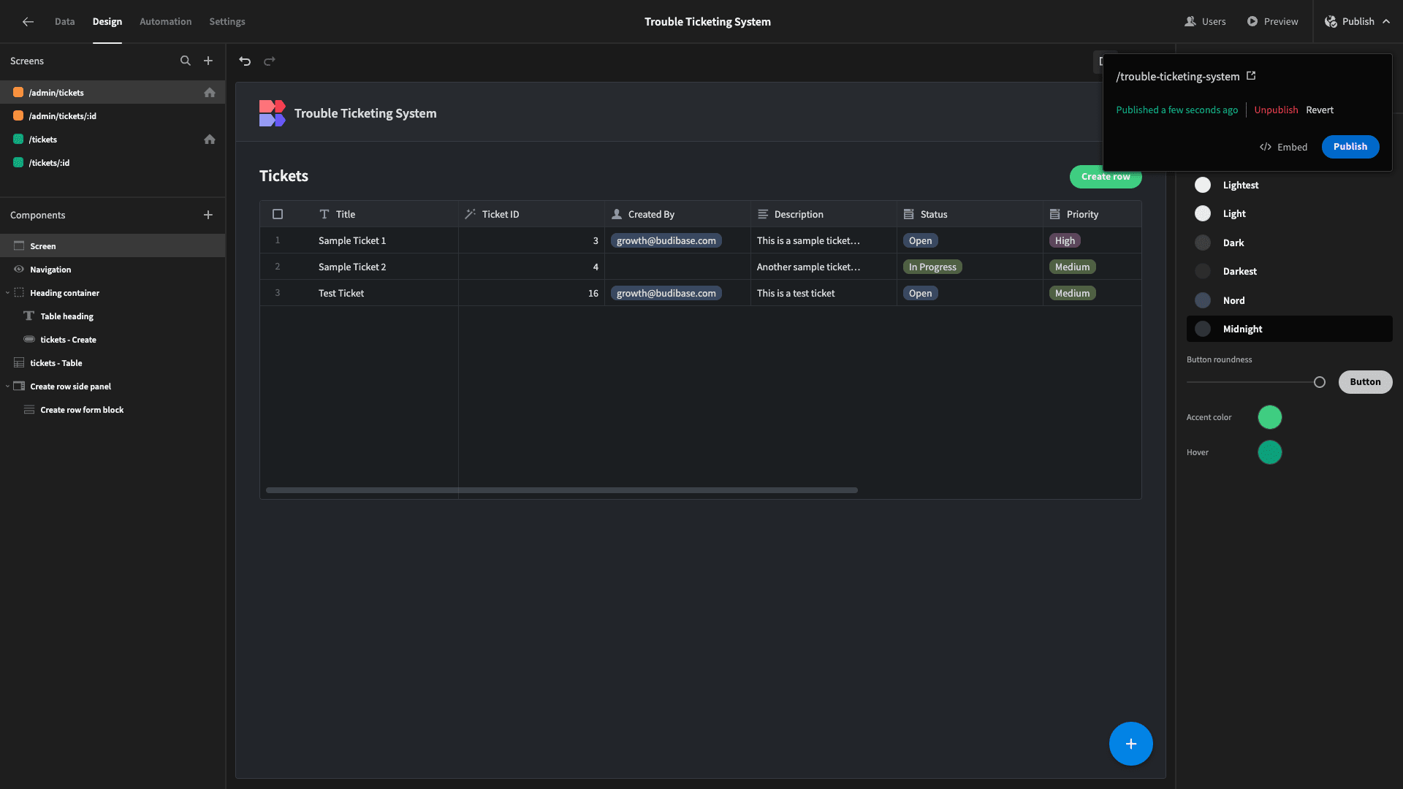Click the Unpublish link
This screenshot has width=1403, height=789.
(x=1276, y=110)
